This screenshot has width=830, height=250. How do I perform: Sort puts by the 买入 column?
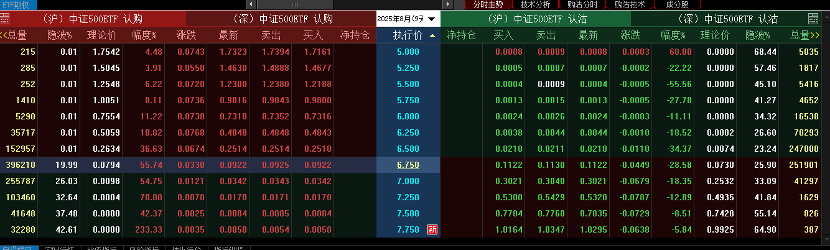tap(503, 35)
